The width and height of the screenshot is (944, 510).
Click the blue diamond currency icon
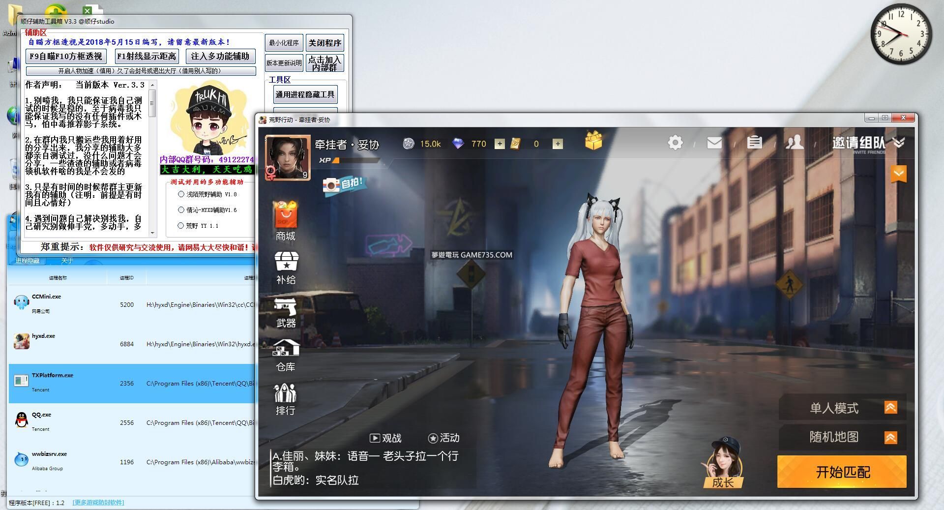pos(458,144)
